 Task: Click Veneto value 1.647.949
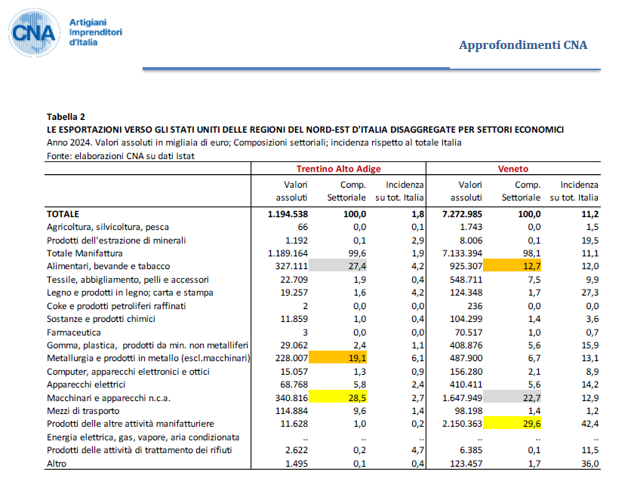462,398
